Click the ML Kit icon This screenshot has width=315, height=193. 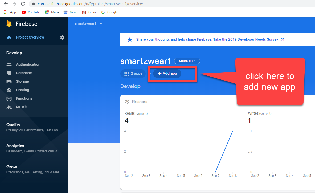click(9, 107)
